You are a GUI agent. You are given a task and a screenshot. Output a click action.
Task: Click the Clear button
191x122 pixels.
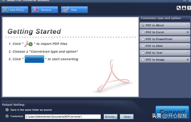point(74,10)
